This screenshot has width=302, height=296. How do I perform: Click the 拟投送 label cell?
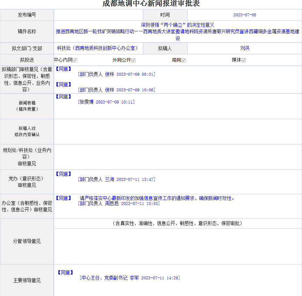27,60
